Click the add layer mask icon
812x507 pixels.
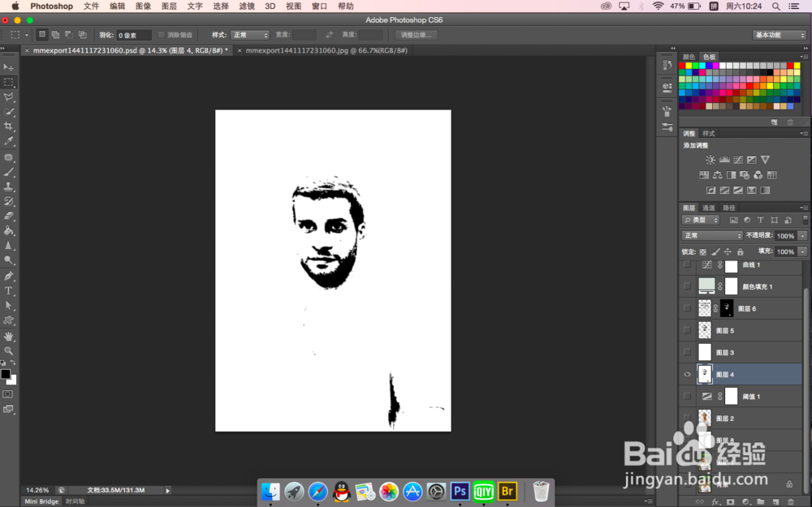point(730,502)
